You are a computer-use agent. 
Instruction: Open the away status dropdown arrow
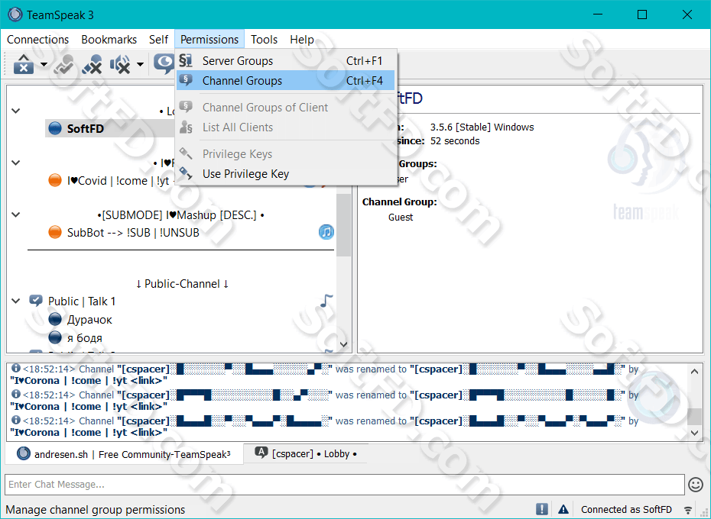pos(44,64)
